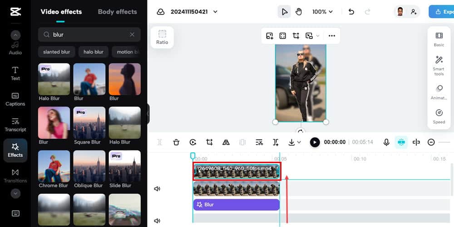Collapse the effects panel with side handle
The height and width of the screenshot is (227, 454).
click(148, 114)
